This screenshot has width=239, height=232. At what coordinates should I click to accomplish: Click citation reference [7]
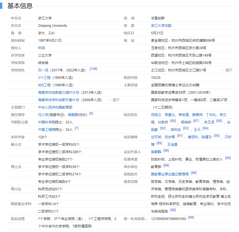(x=77, y=128)
